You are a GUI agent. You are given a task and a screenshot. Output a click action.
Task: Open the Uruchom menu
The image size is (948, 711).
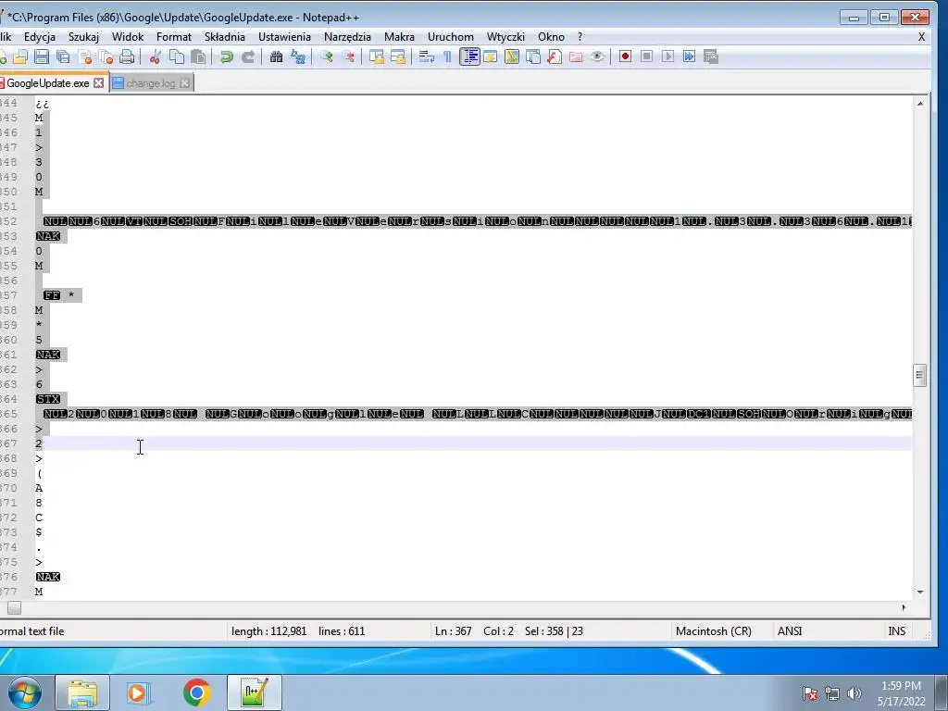pyautogui.click(x=451, y=37)
